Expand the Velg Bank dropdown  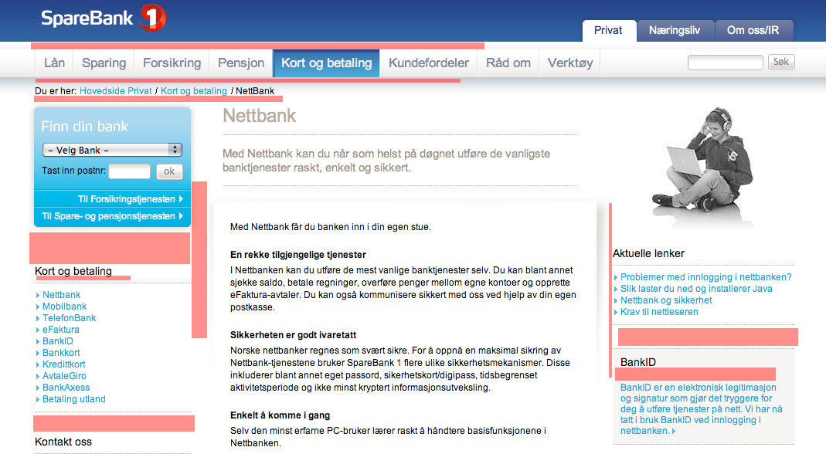point(112,150)
